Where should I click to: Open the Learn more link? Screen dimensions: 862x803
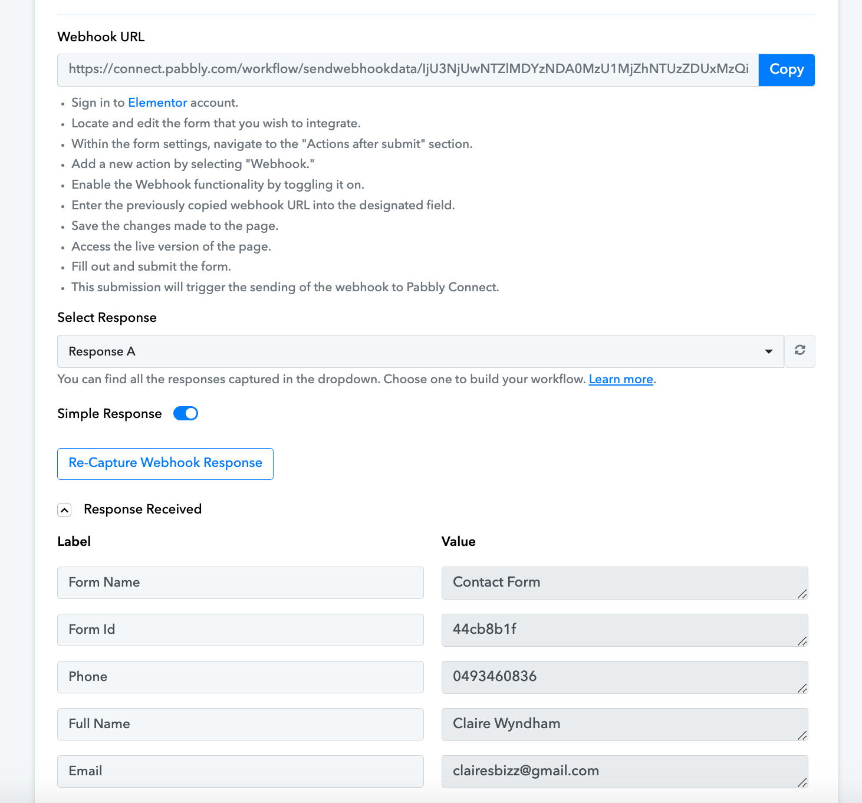click(621, 379)
